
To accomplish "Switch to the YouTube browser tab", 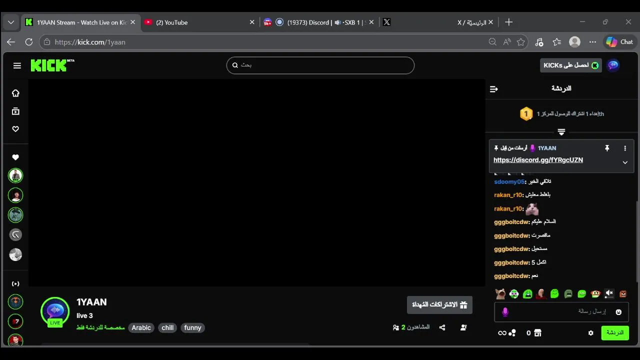I will pos(199,22).
